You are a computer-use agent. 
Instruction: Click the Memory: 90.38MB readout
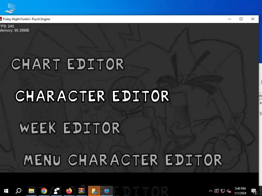tap(14, 30)
